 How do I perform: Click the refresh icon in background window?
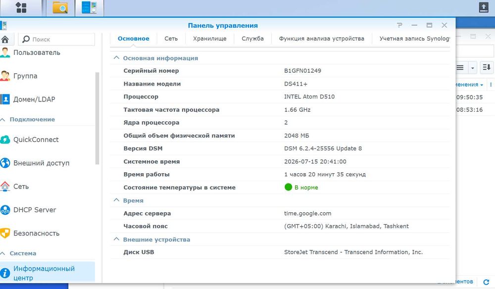pos(486,282)
